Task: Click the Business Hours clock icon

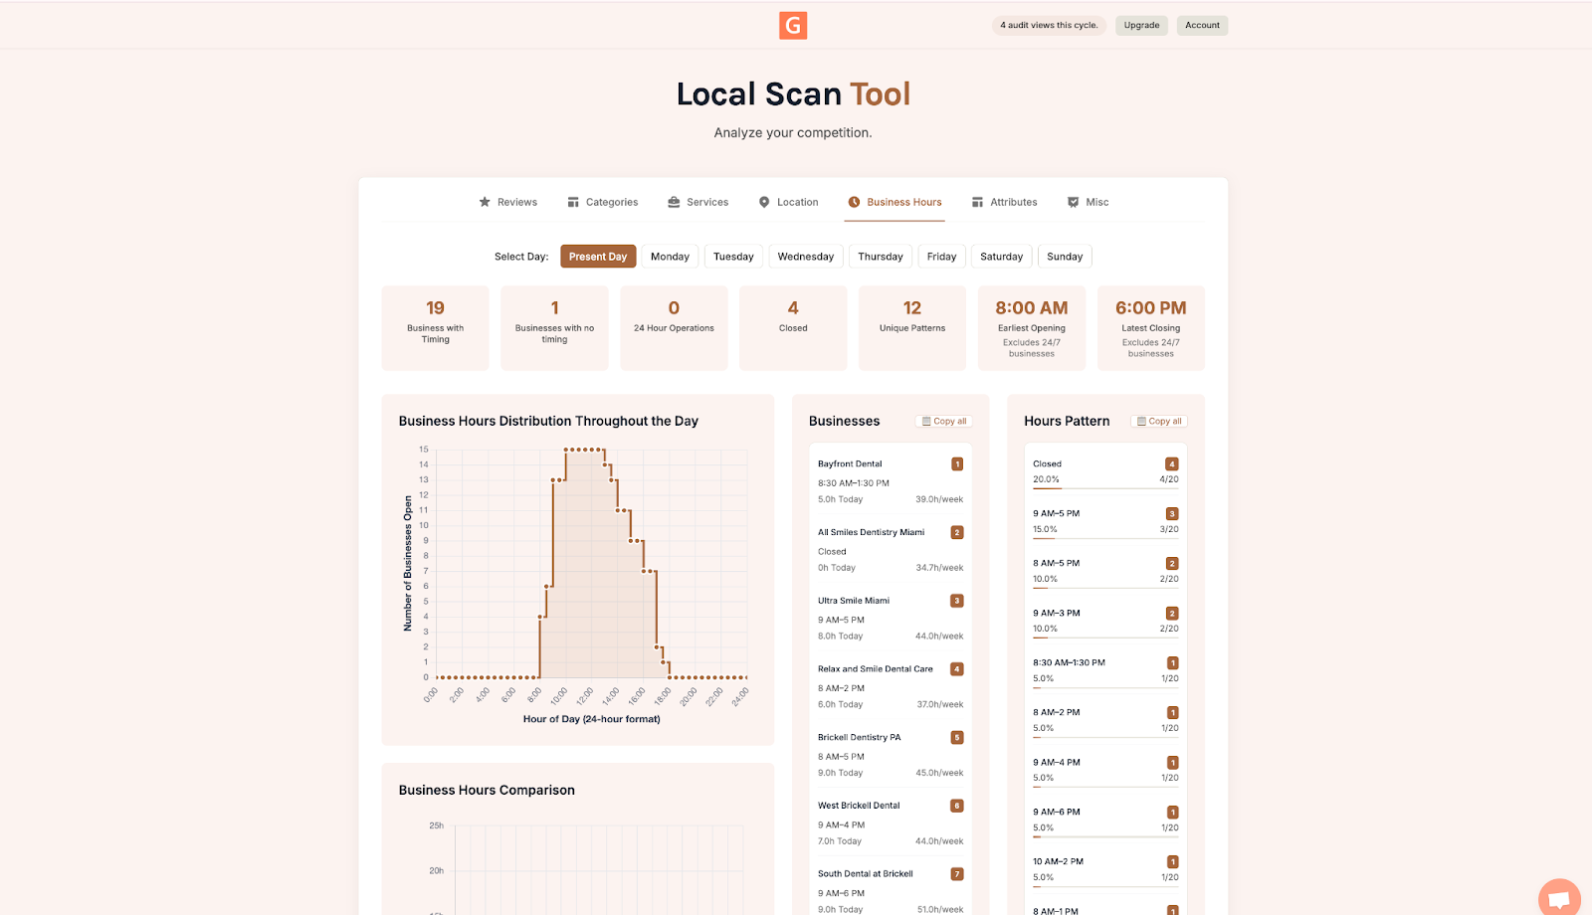Action: [x=854, y=202]
